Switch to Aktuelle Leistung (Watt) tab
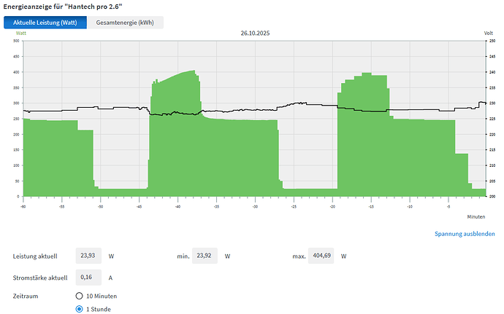This screenshot has width=504, height=314. point(45,23)
